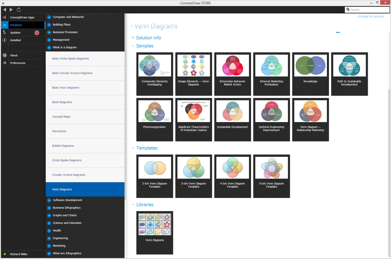
Task: Go back with the left arrow button
Action: [4, 10]
